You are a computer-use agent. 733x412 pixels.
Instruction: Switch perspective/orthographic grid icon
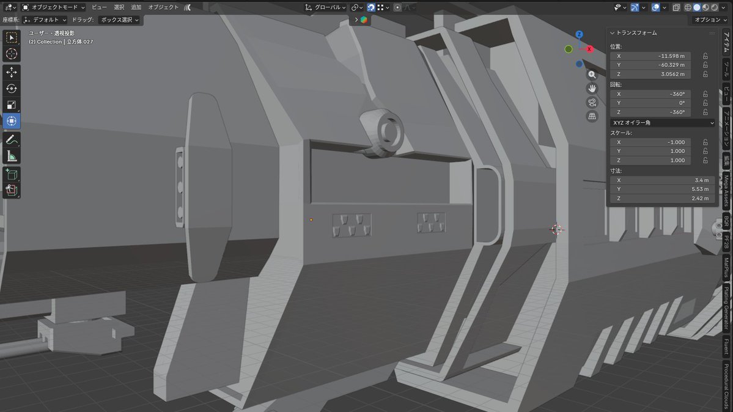(592, 116)
